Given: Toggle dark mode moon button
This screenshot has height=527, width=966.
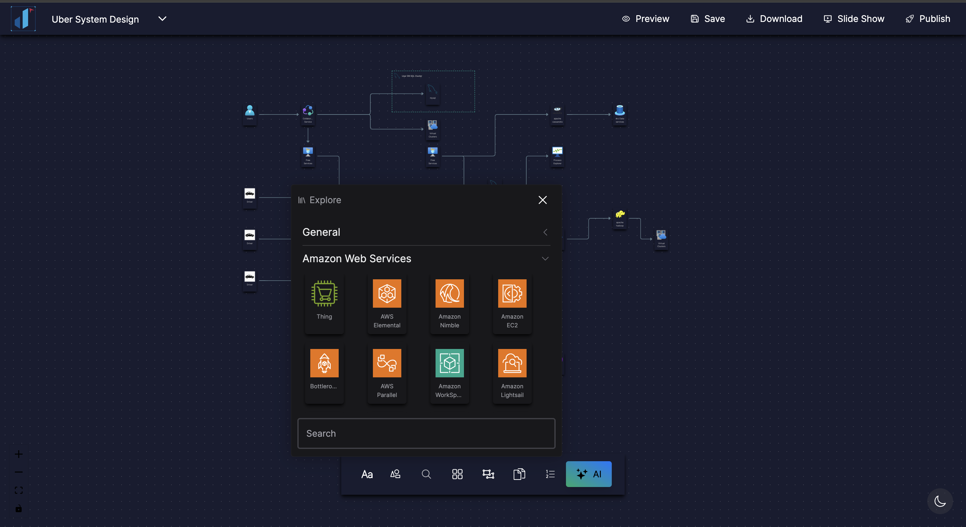Looking at the screenshot, I should point(940,501).
